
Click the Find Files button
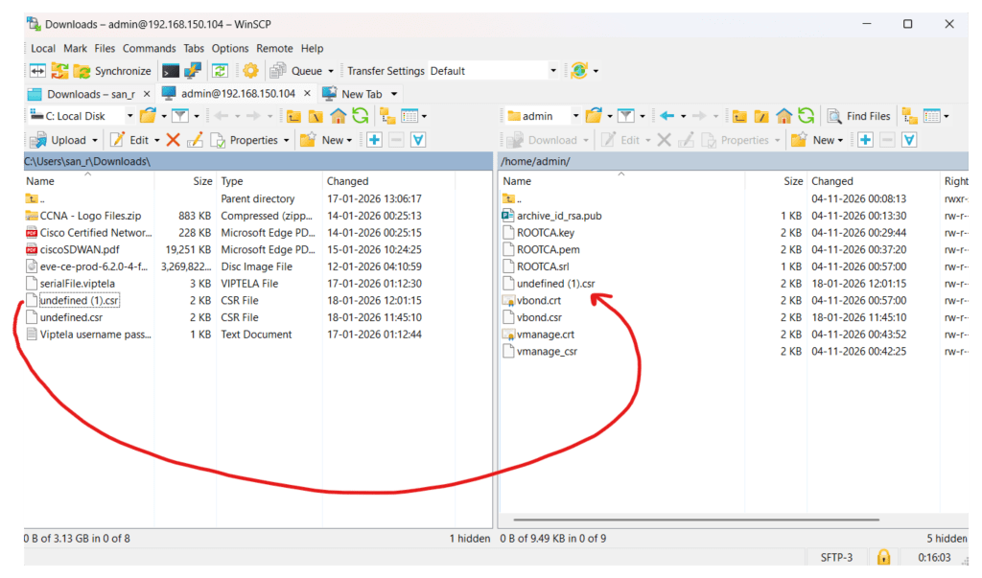858,116
